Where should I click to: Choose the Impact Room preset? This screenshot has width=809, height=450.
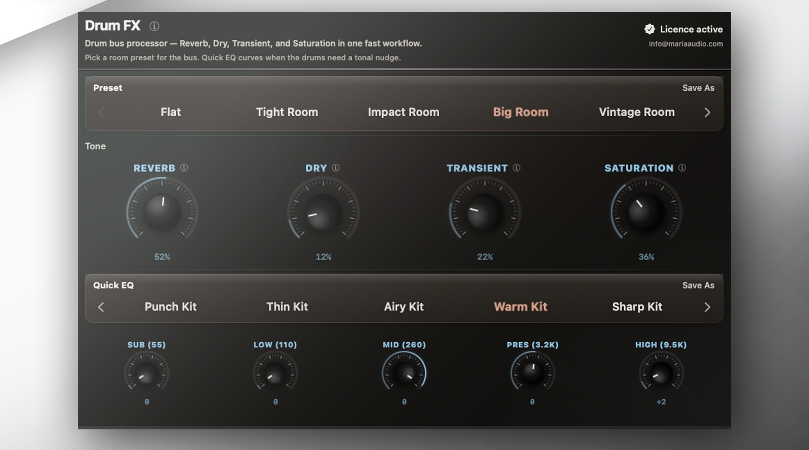click(x=404, y=112)
